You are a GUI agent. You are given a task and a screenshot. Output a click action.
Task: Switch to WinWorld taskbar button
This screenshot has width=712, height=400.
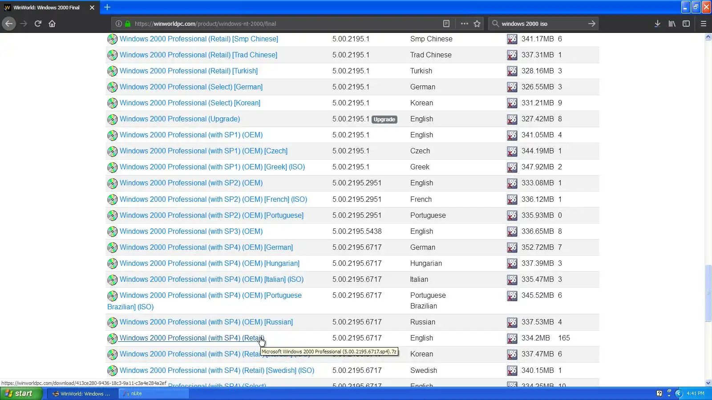pos(82,393)
